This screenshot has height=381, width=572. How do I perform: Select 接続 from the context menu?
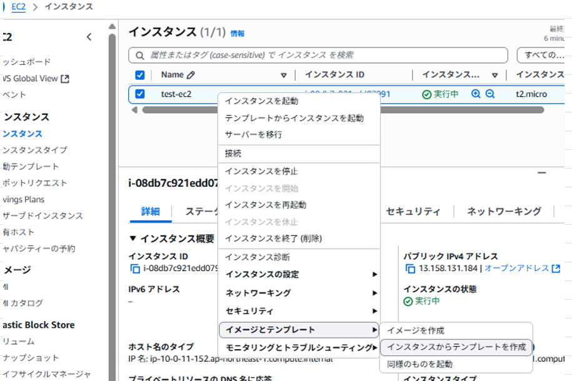tap(234, 154)
